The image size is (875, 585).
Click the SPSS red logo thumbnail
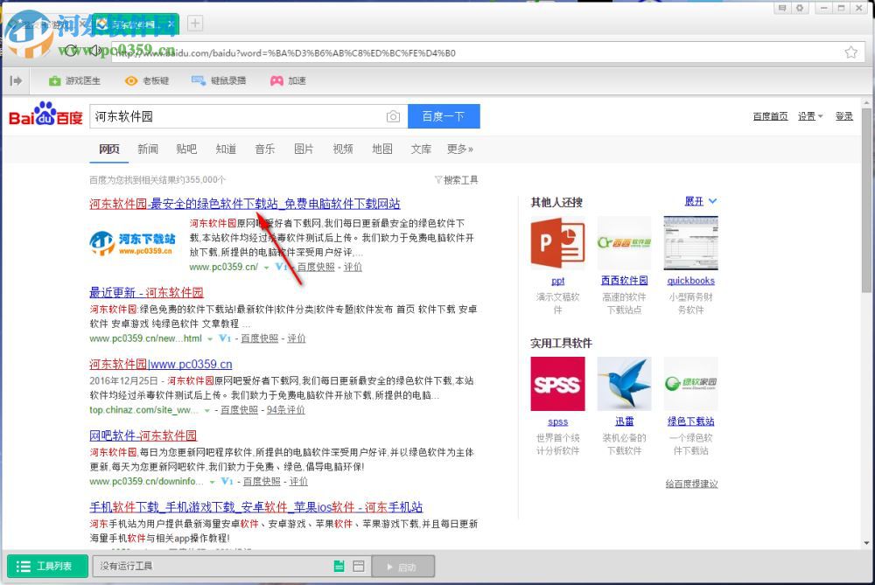click(557, 384)
